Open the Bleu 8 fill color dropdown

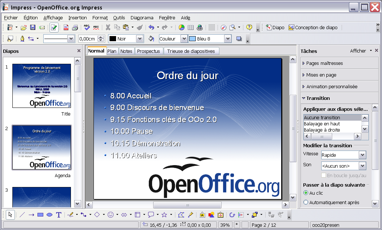tap(227, 39)
